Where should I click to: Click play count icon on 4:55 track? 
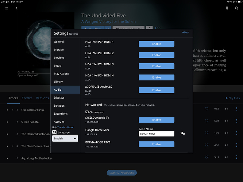227,145
